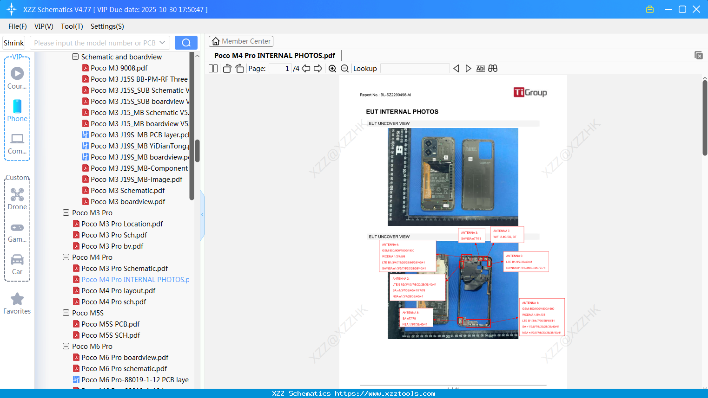This screenshot has width=708, height=398.
Task: Select the two-page view icon
Action: (212, 68)
